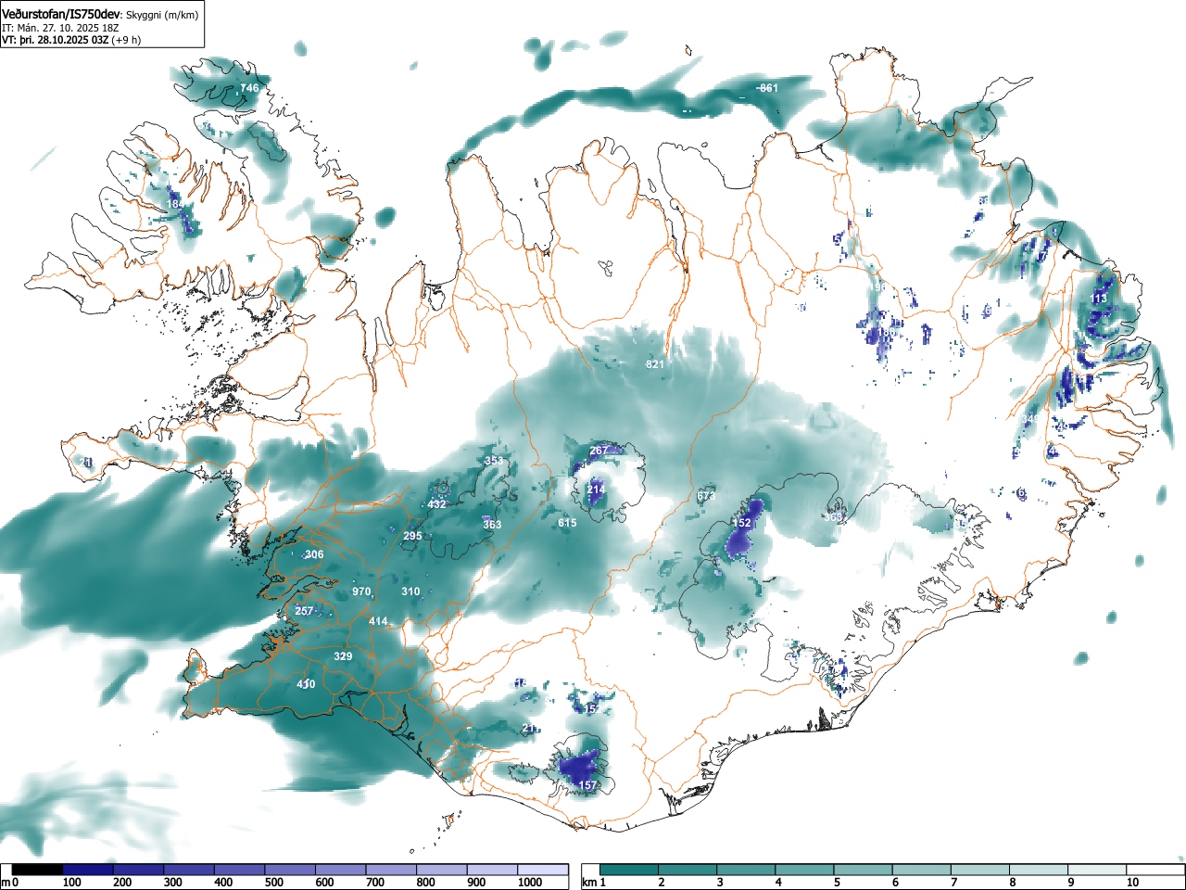The image size is (1186, 890).
Task: Click the 152 value on Vatnajökull
Action: 741,523
